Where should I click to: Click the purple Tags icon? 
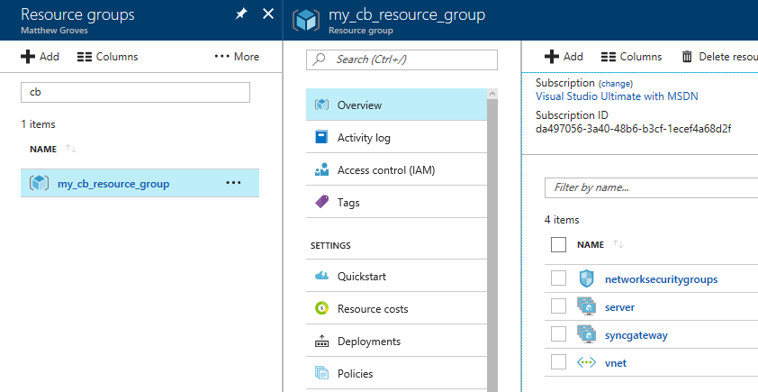coord(321,201)
